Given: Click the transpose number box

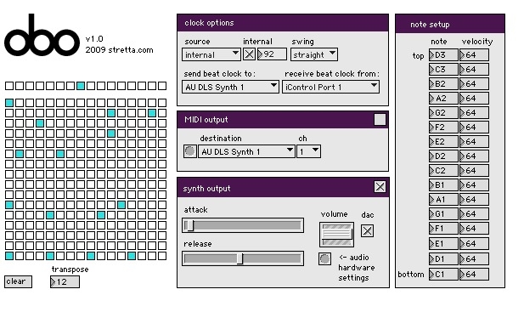Looking at the screenshot, I should click(65, 282).
